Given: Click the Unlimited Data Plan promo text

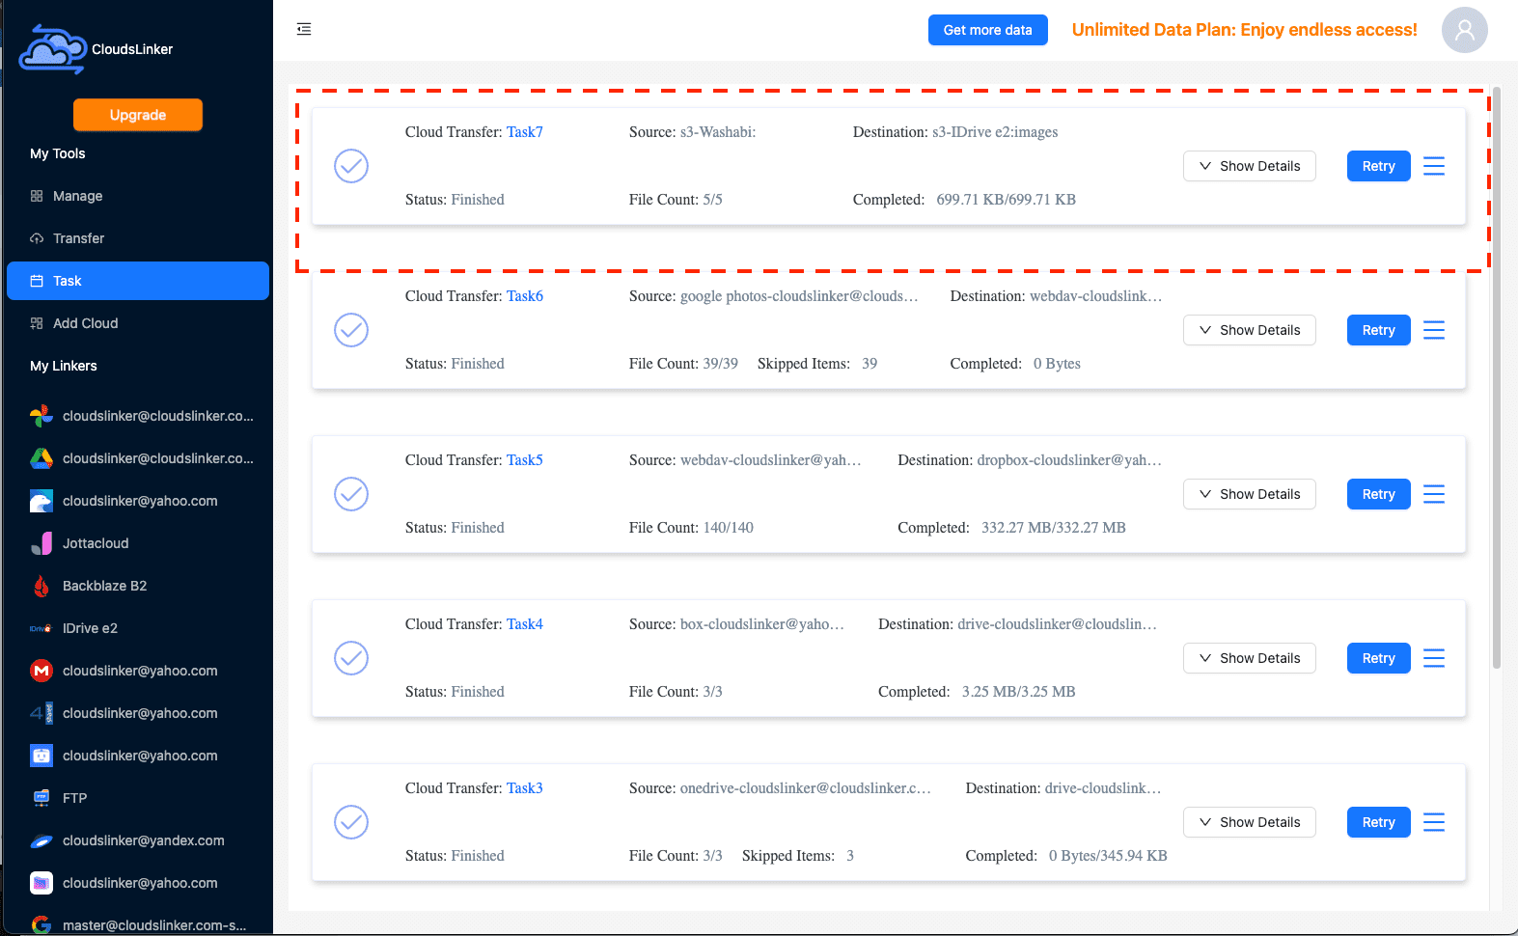Looking at the screenshot, I should 1245,30.
